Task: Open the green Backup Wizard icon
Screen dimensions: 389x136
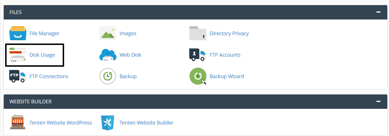Action: coord(198,76)
